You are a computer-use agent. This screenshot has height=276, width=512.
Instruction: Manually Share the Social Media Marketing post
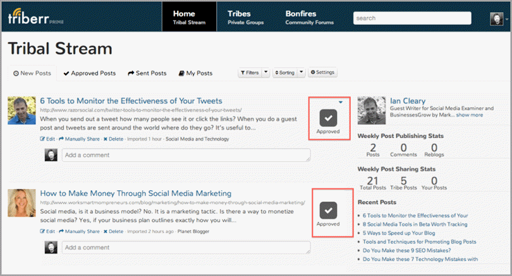tap(80, 231)
